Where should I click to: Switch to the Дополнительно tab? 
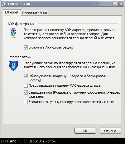pos(34,13)
